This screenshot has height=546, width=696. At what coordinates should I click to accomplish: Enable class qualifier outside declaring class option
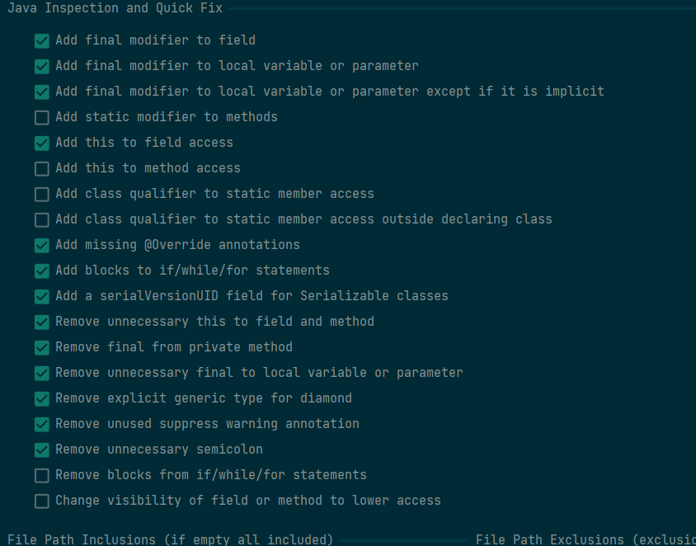coord(41,219)
